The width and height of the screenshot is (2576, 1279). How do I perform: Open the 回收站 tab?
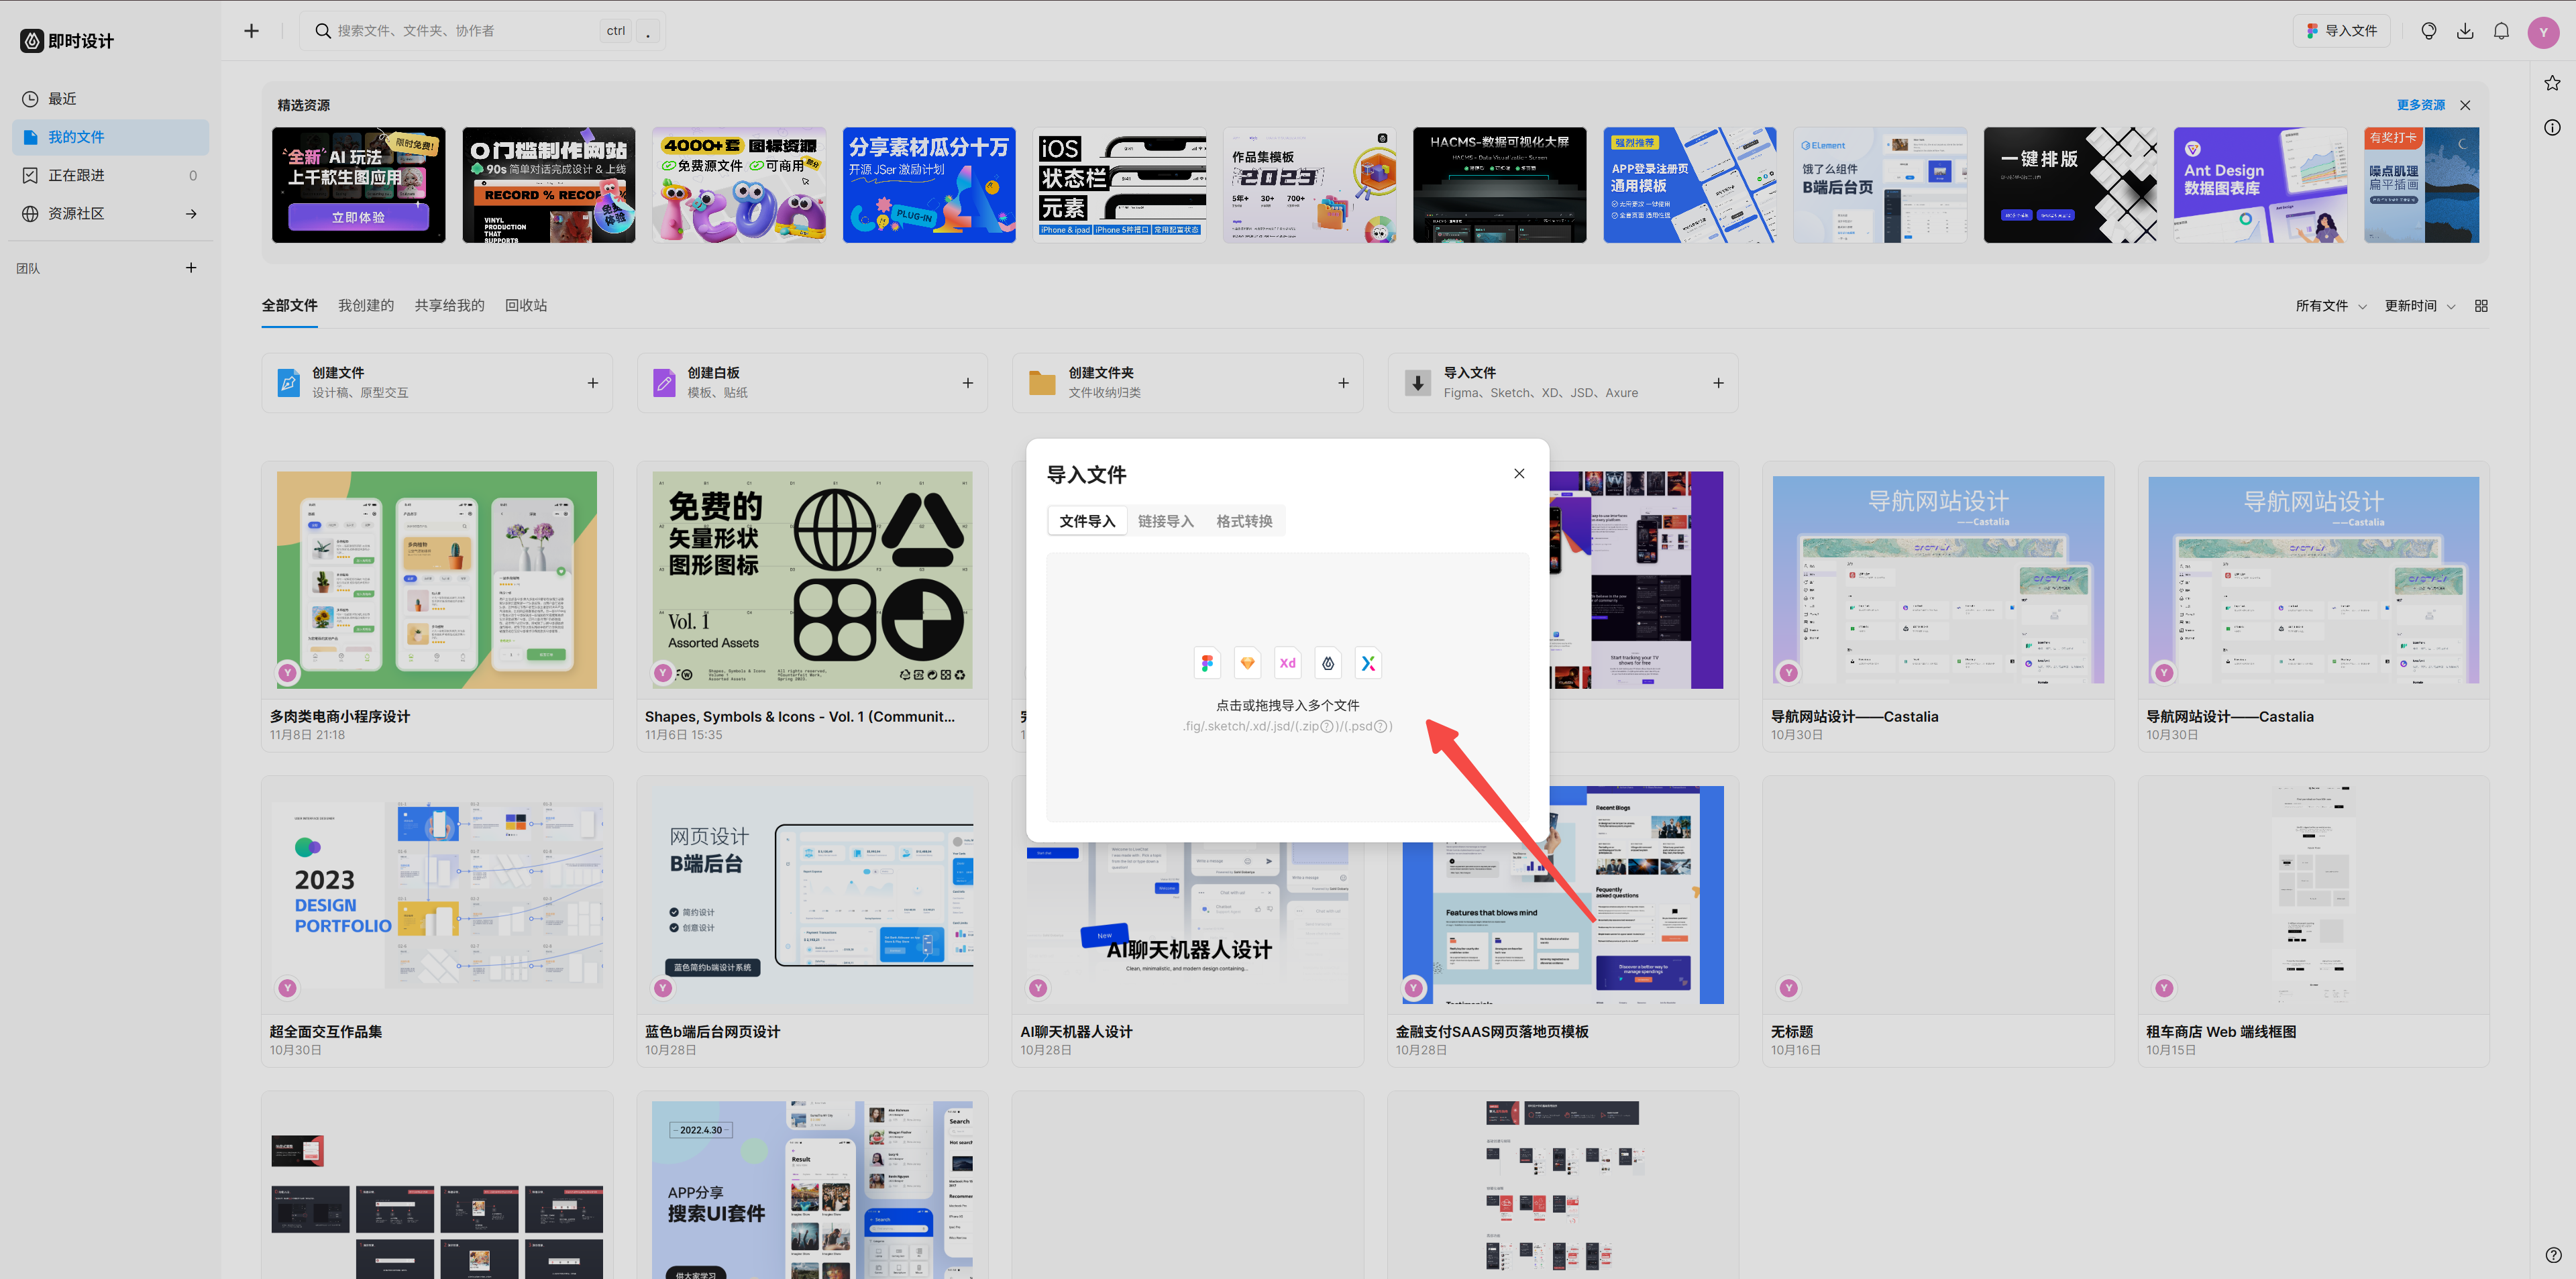pos(526,306)
